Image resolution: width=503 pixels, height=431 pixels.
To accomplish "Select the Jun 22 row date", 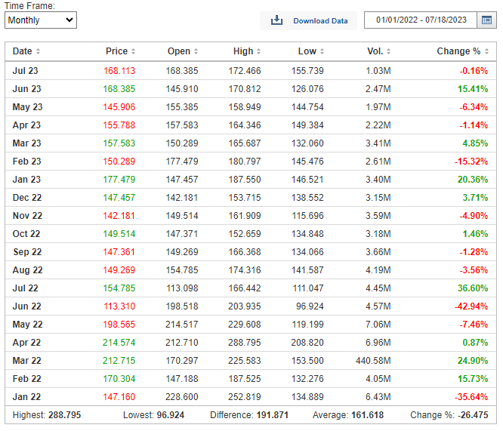I will tap(27, 306).
